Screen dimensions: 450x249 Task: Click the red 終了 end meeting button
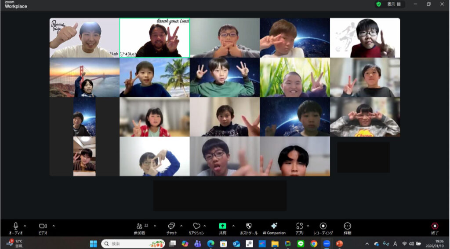point(435,226)
